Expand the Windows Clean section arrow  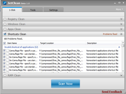[x=121, y=24]
